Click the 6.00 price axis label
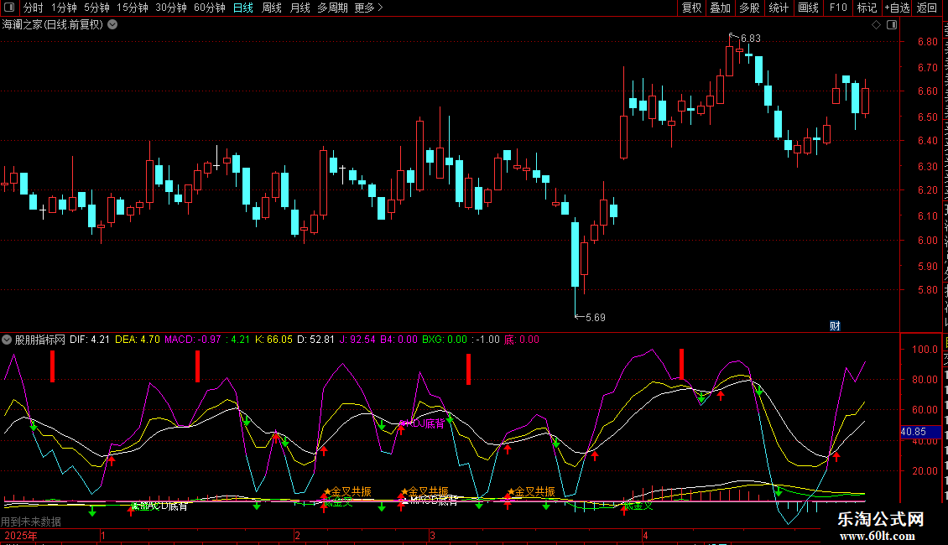 point(927,241)
